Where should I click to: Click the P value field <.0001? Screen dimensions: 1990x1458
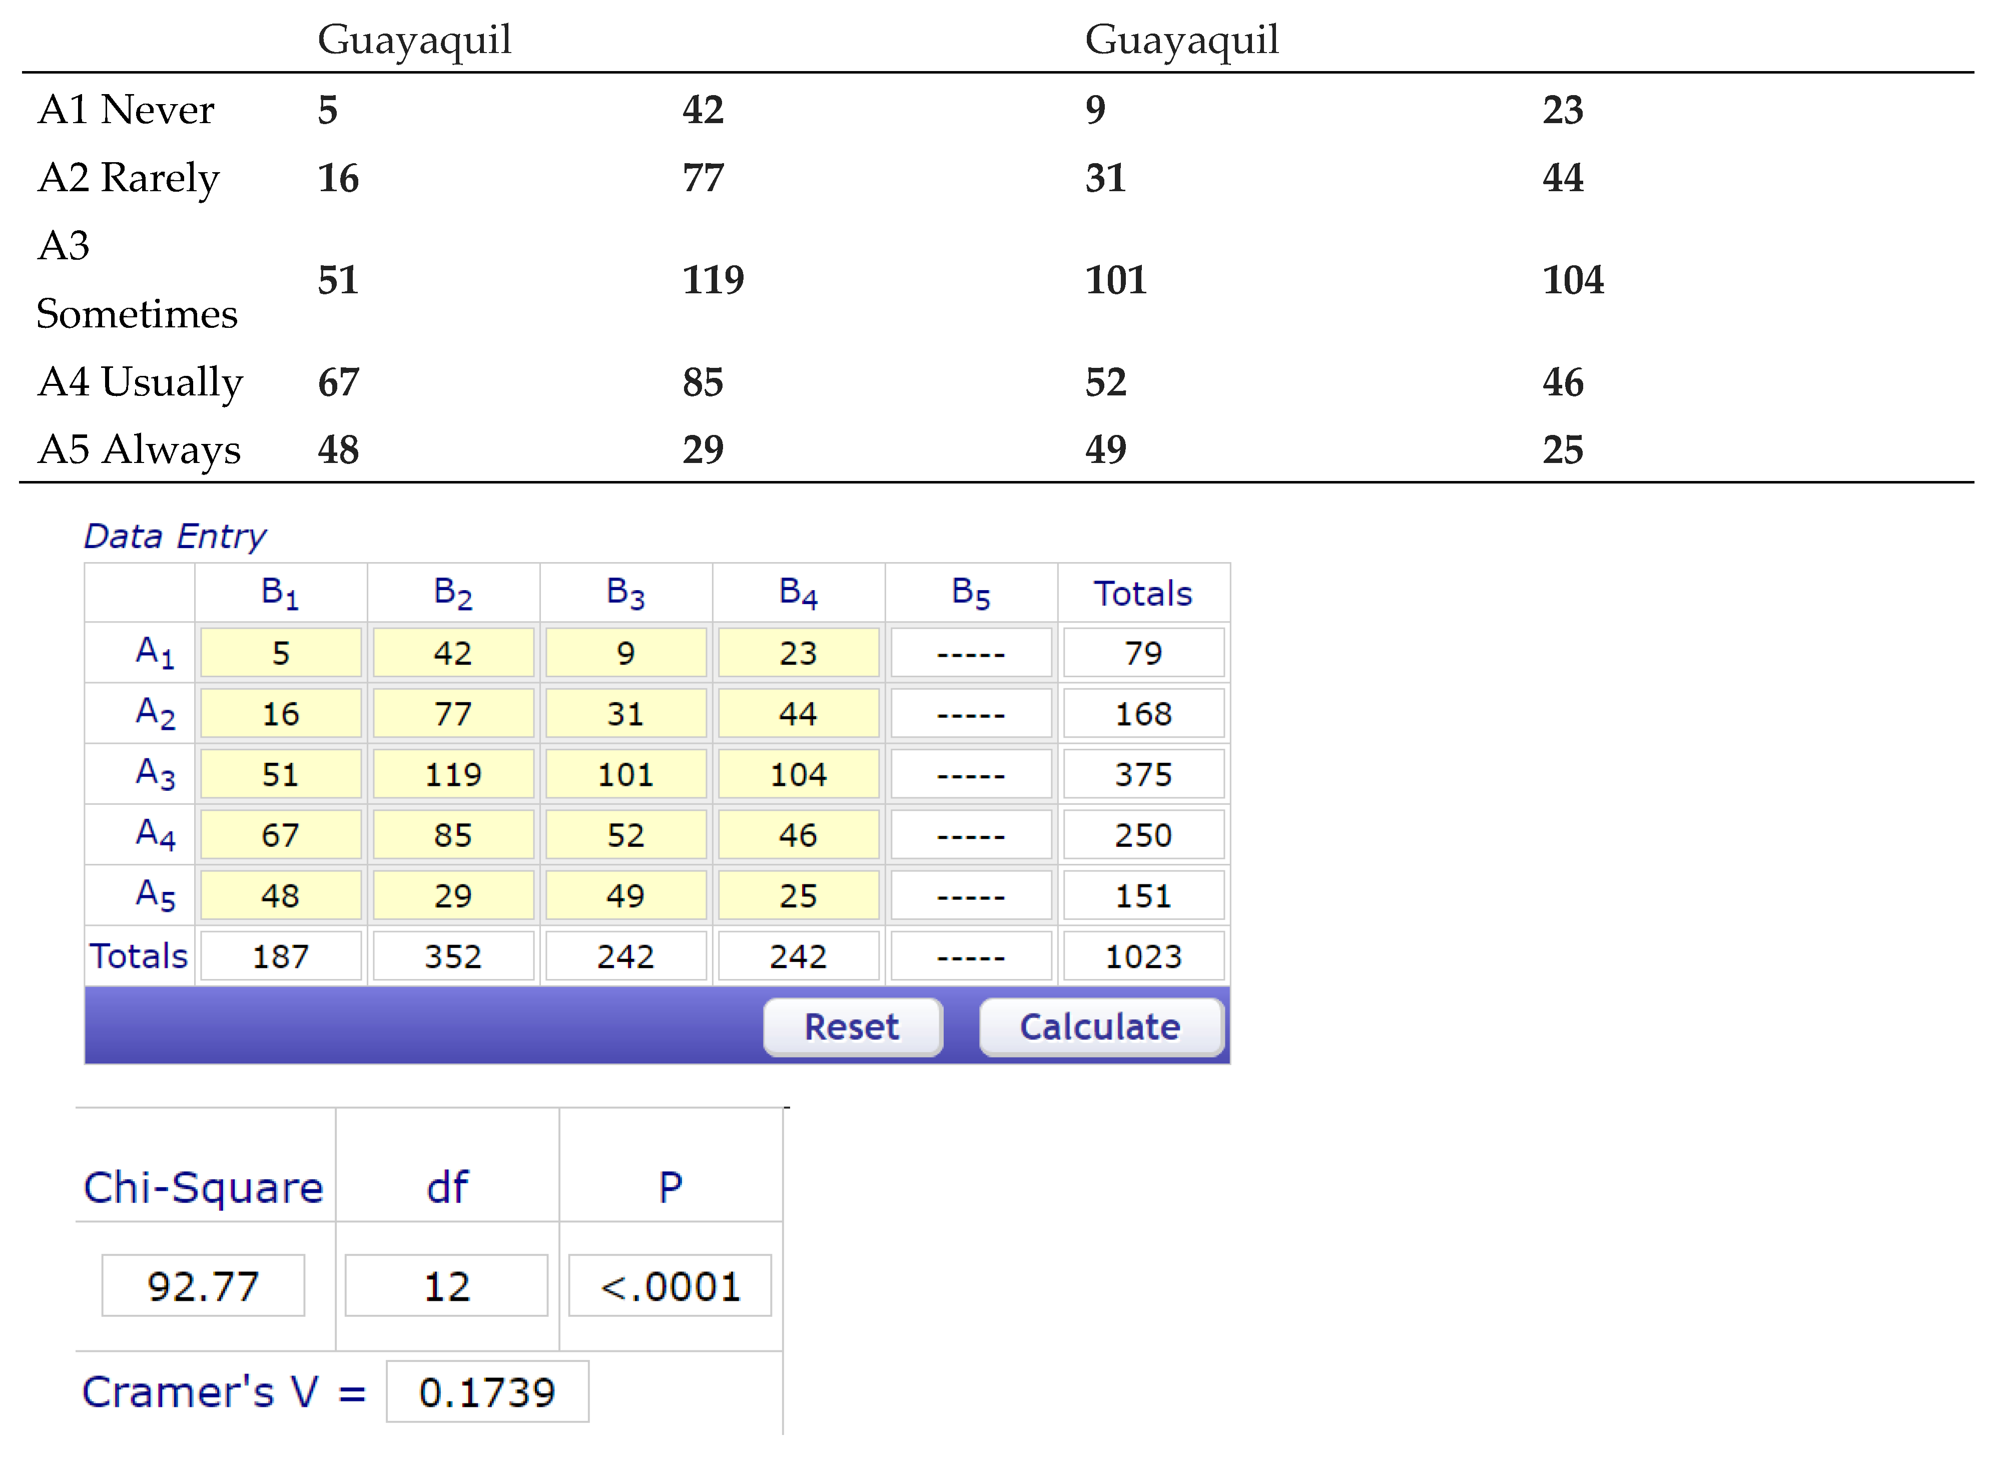(670, 1286)
